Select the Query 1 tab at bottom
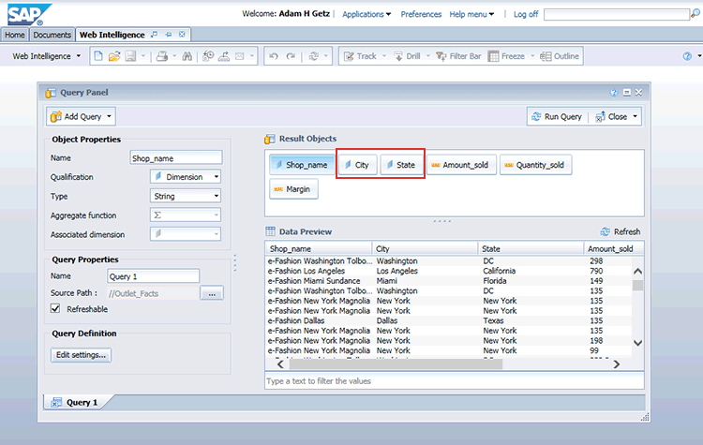The width and height of the screenshot is (703, 445). pos(75,402)
